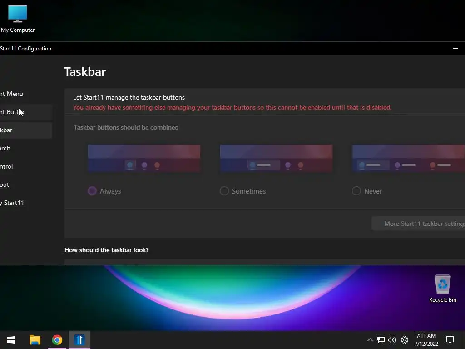
Task: Open the Search sidebar section
Action: (x=26, y=148)
